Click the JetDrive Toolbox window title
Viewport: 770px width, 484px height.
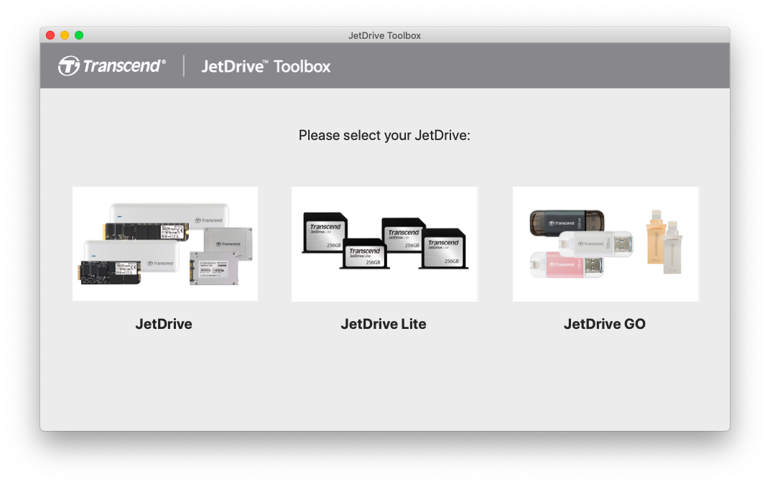click(384, 35)
